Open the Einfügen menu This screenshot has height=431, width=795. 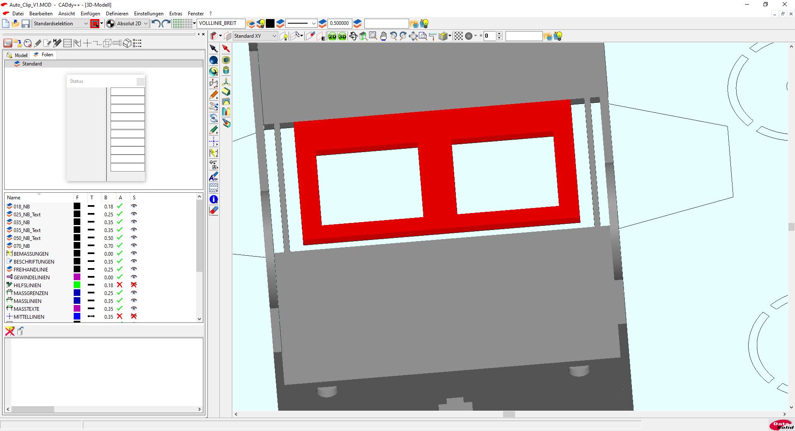pyautogui.click(x=90, y=14)
